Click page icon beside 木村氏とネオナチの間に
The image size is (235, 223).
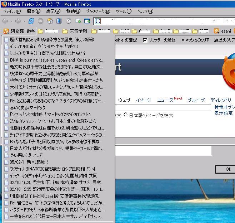pos(6,87)
